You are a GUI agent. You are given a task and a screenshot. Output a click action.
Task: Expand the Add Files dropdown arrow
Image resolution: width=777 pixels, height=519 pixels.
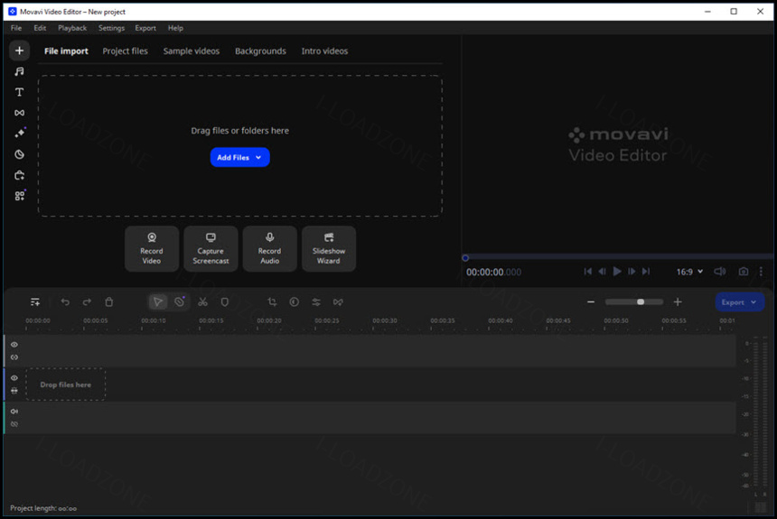258,157
